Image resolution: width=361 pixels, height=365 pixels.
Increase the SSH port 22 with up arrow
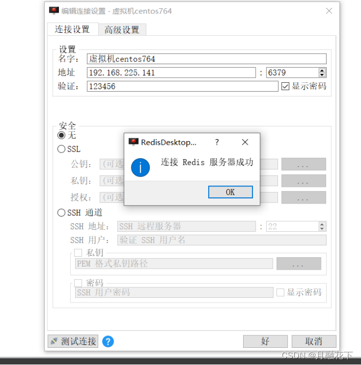coord(322,224)
